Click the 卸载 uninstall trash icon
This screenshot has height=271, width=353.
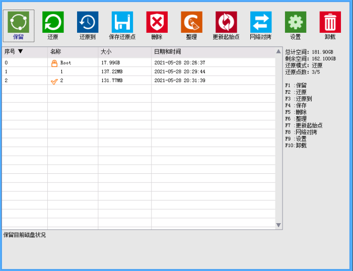point(330,22)
